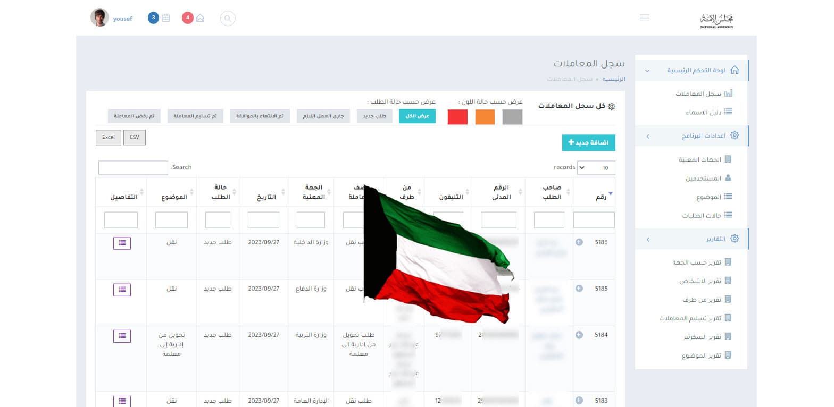The height and width of the screenshot is (407, 834).
Task: Expand row 5185 with the plus icon
Action: [579, 289]
